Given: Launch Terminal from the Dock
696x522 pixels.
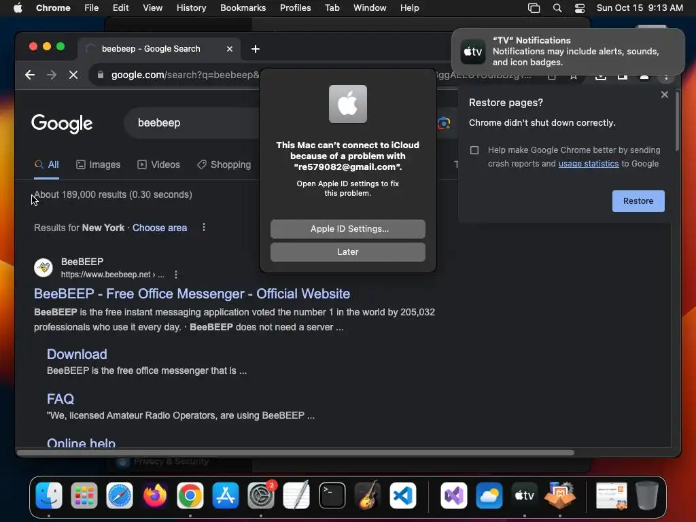Looking at the screenshot, I should (332, 495).
